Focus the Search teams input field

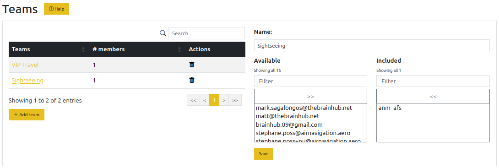[x=206, y=33]
